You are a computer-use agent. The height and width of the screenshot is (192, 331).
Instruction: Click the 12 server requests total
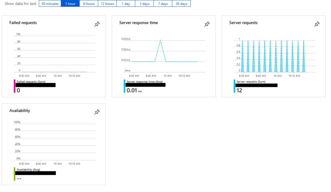coord(239,91)
